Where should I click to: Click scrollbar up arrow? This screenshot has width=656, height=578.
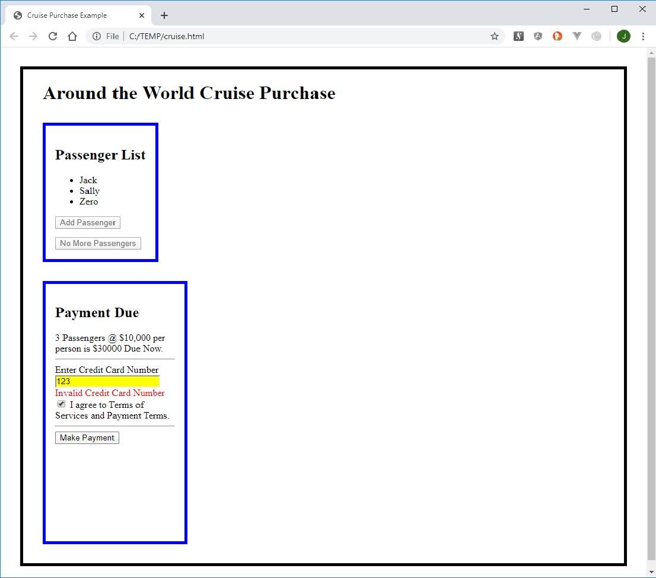651,53
